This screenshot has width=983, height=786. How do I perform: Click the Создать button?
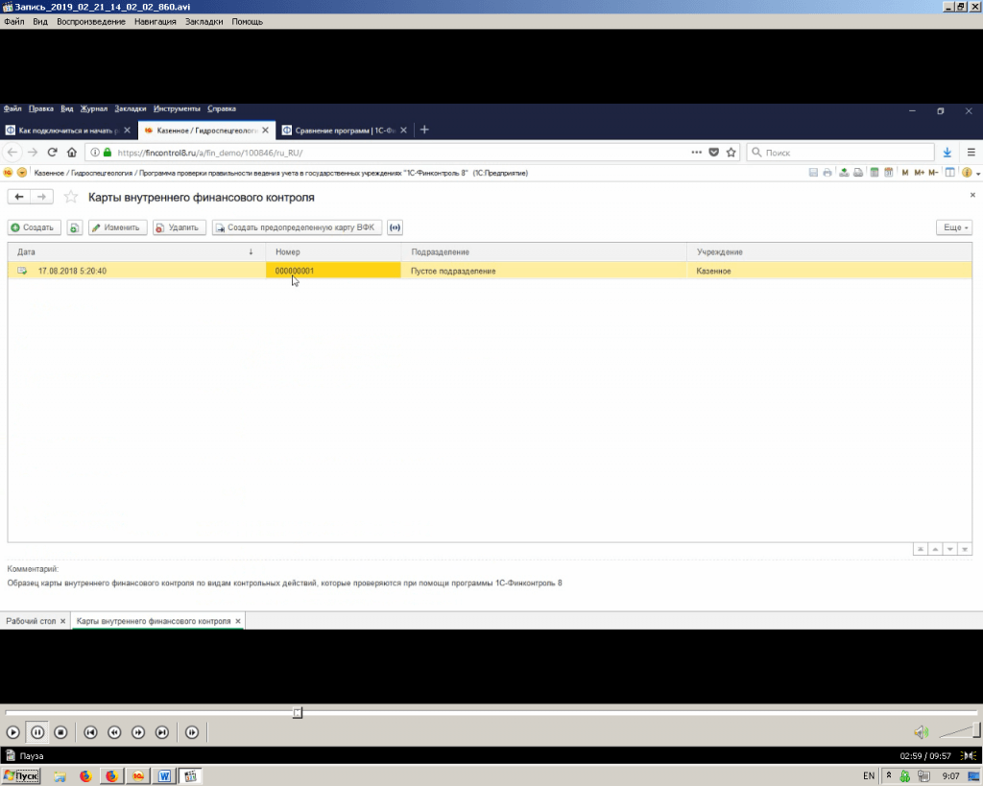(x=34, y=227)
